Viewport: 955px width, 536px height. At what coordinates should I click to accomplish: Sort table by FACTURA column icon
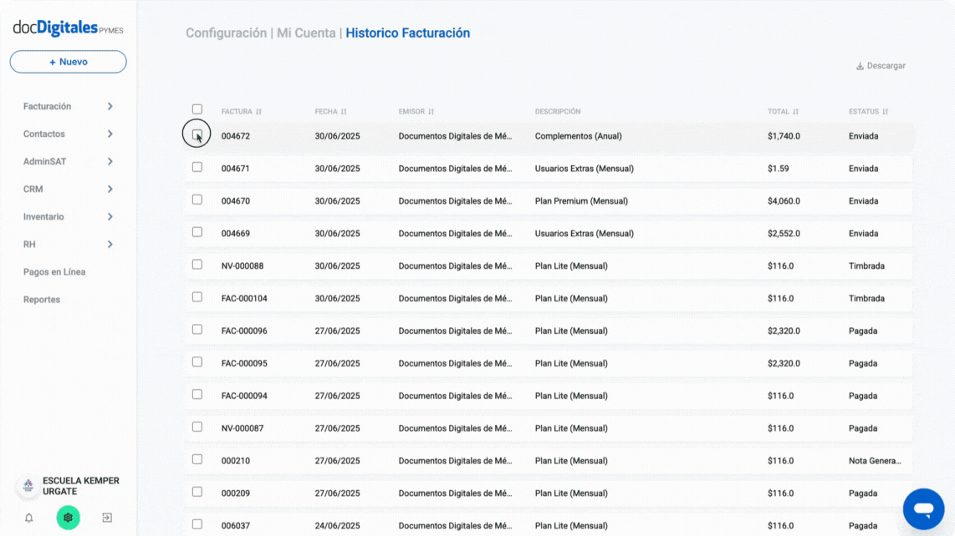coord(259,111)
